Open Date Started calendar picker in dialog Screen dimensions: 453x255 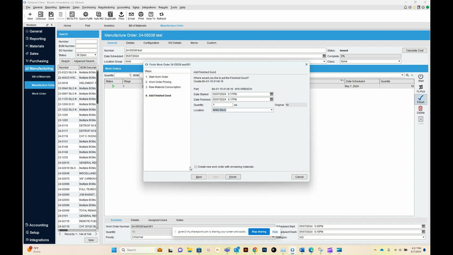pyautogui.click(x=271, y=94)
